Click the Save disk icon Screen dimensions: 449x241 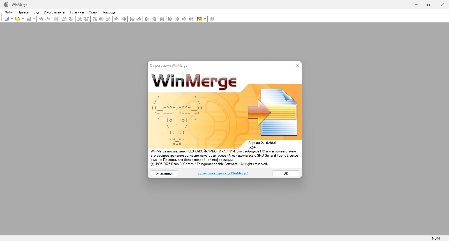[29, 19]
